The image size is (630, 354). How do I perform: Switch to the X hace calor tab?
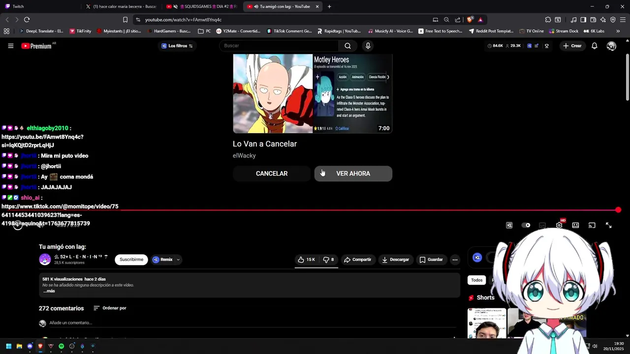tap(121, 6)
